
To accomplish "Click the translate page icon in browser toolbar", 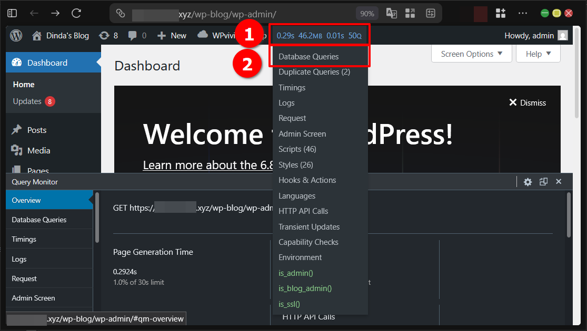I will pyautogui.click(x=391, y=13).
